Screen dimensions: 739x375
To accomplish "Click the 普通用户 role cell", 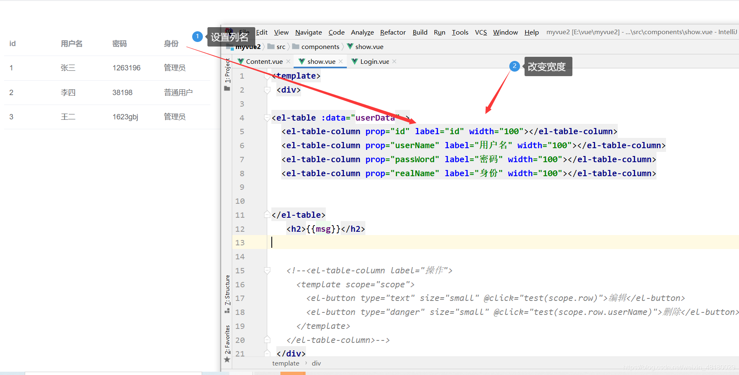I will tap(178, 93).
